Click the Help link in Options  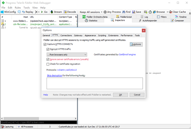tap(46, 95)
